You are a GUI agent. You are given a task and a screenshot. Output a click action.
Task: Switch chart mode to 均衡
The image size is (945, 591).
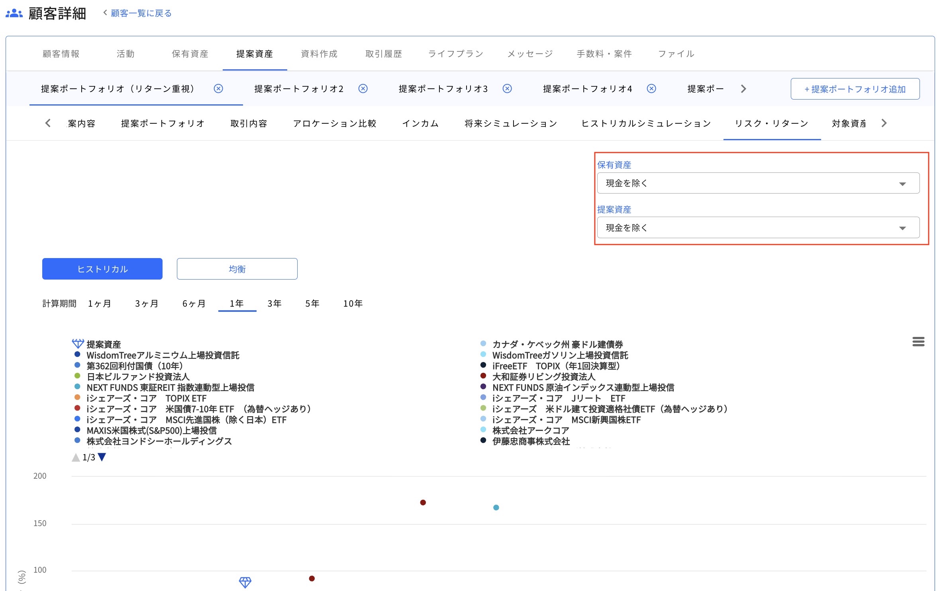point(237,269)
